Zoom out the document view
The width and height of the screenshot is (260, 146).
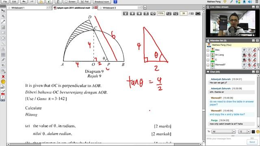(x=169, y=13)
